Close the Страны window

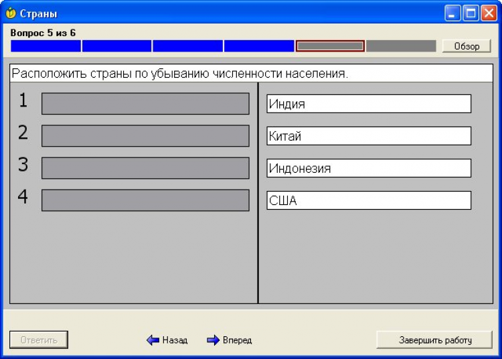pyautogui.click(x=489, y=13)
